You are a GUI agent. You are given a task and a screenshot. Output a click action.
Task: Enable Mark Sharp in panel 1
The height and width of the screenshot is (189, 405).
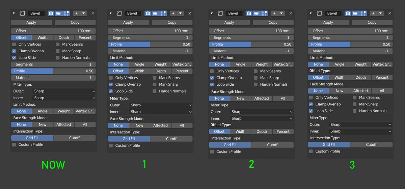pos(155,84)
